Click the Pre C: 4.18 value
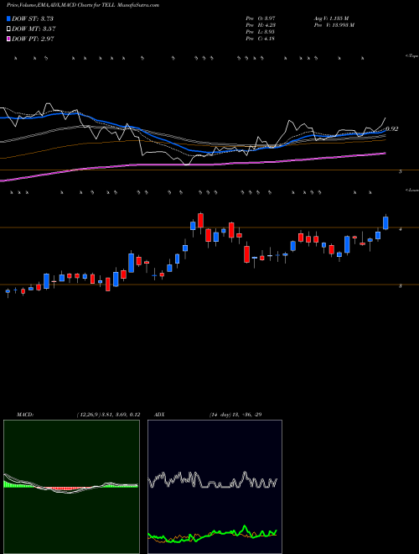419x554 pixels. pos(261,39)
